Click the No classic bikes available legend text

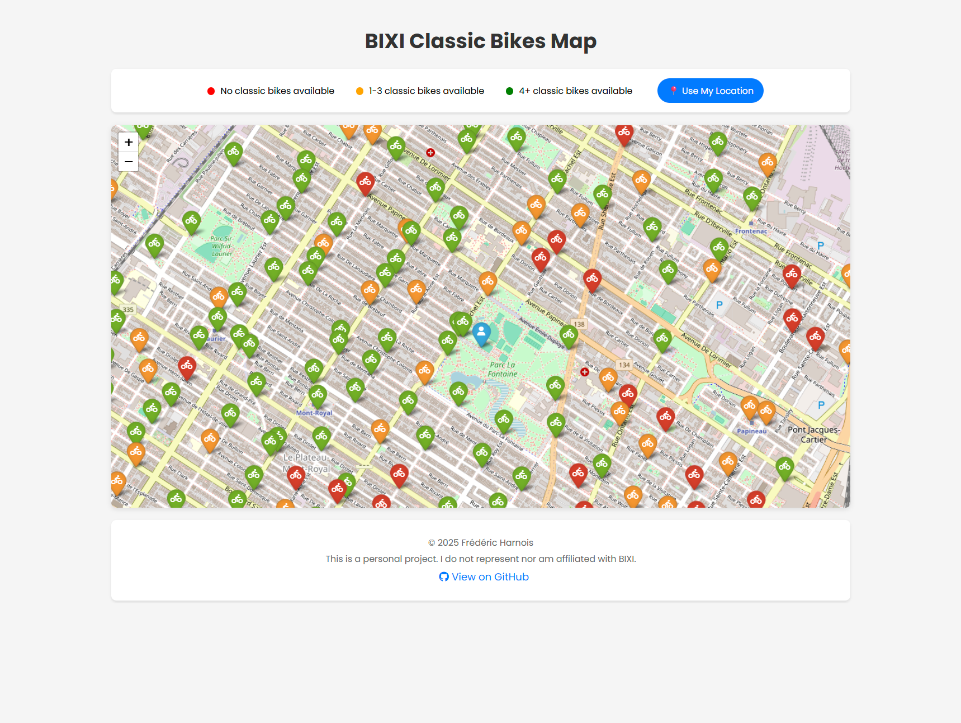click(x=277, y=91)
